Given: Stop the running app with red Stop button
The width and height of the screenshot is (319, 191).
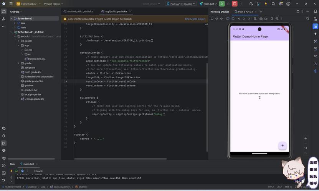Looking at the screenshot, I should (235, 4).
